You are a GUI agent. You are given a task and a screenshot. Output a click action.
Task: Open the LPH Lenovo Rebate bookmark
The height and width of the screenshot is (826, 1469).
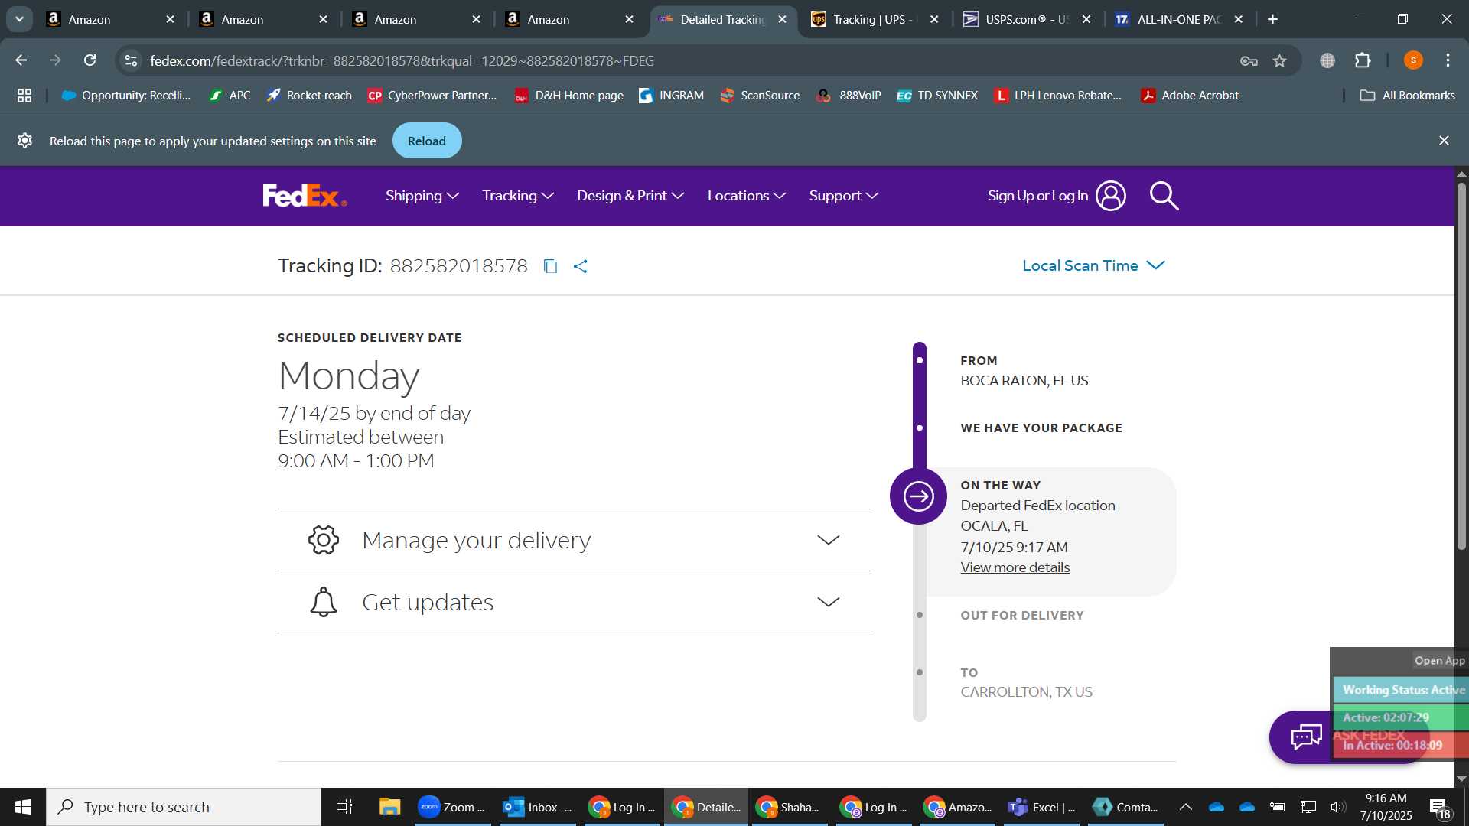click(x=1058, y=96)
